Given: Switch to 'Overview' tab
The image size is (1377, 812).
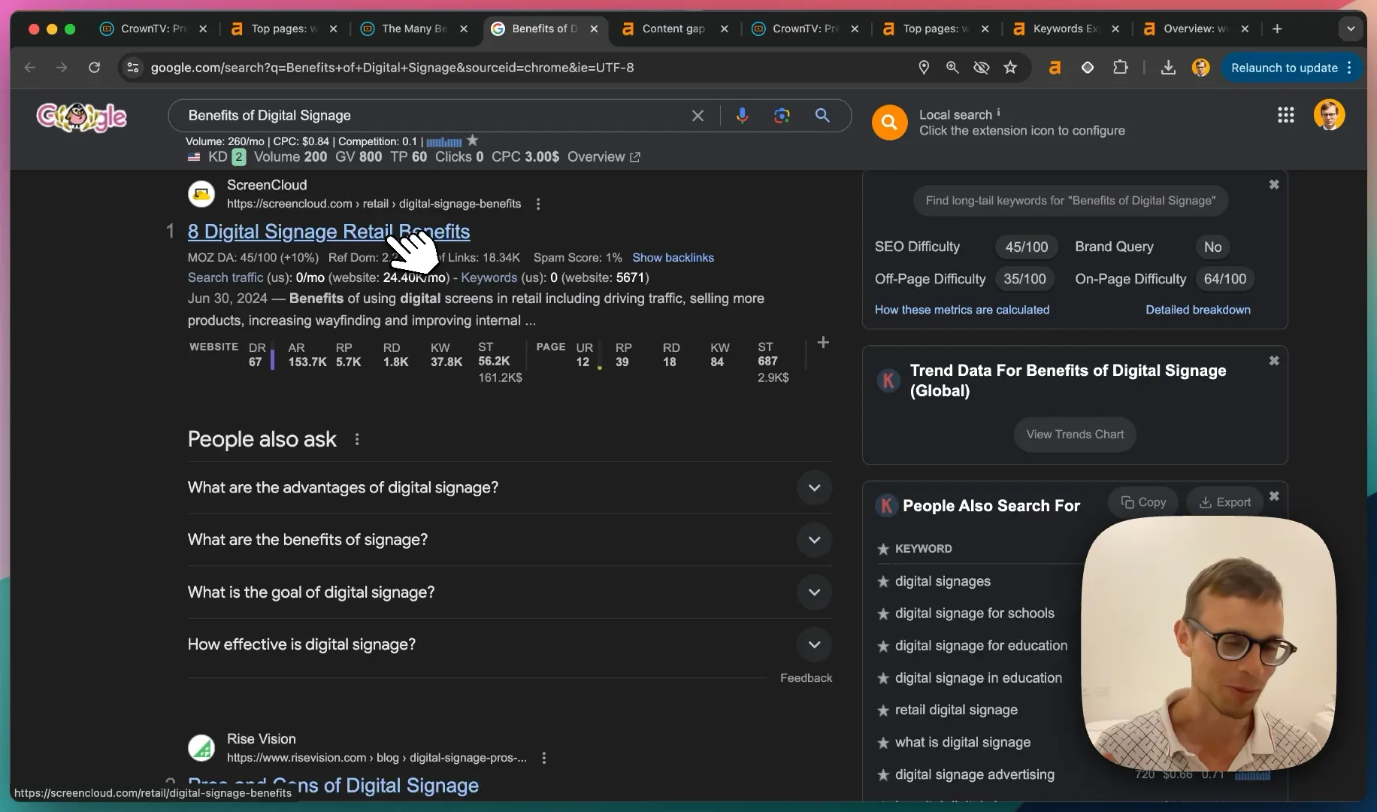Looking at the screenshot, I should tap(1195, 29).
